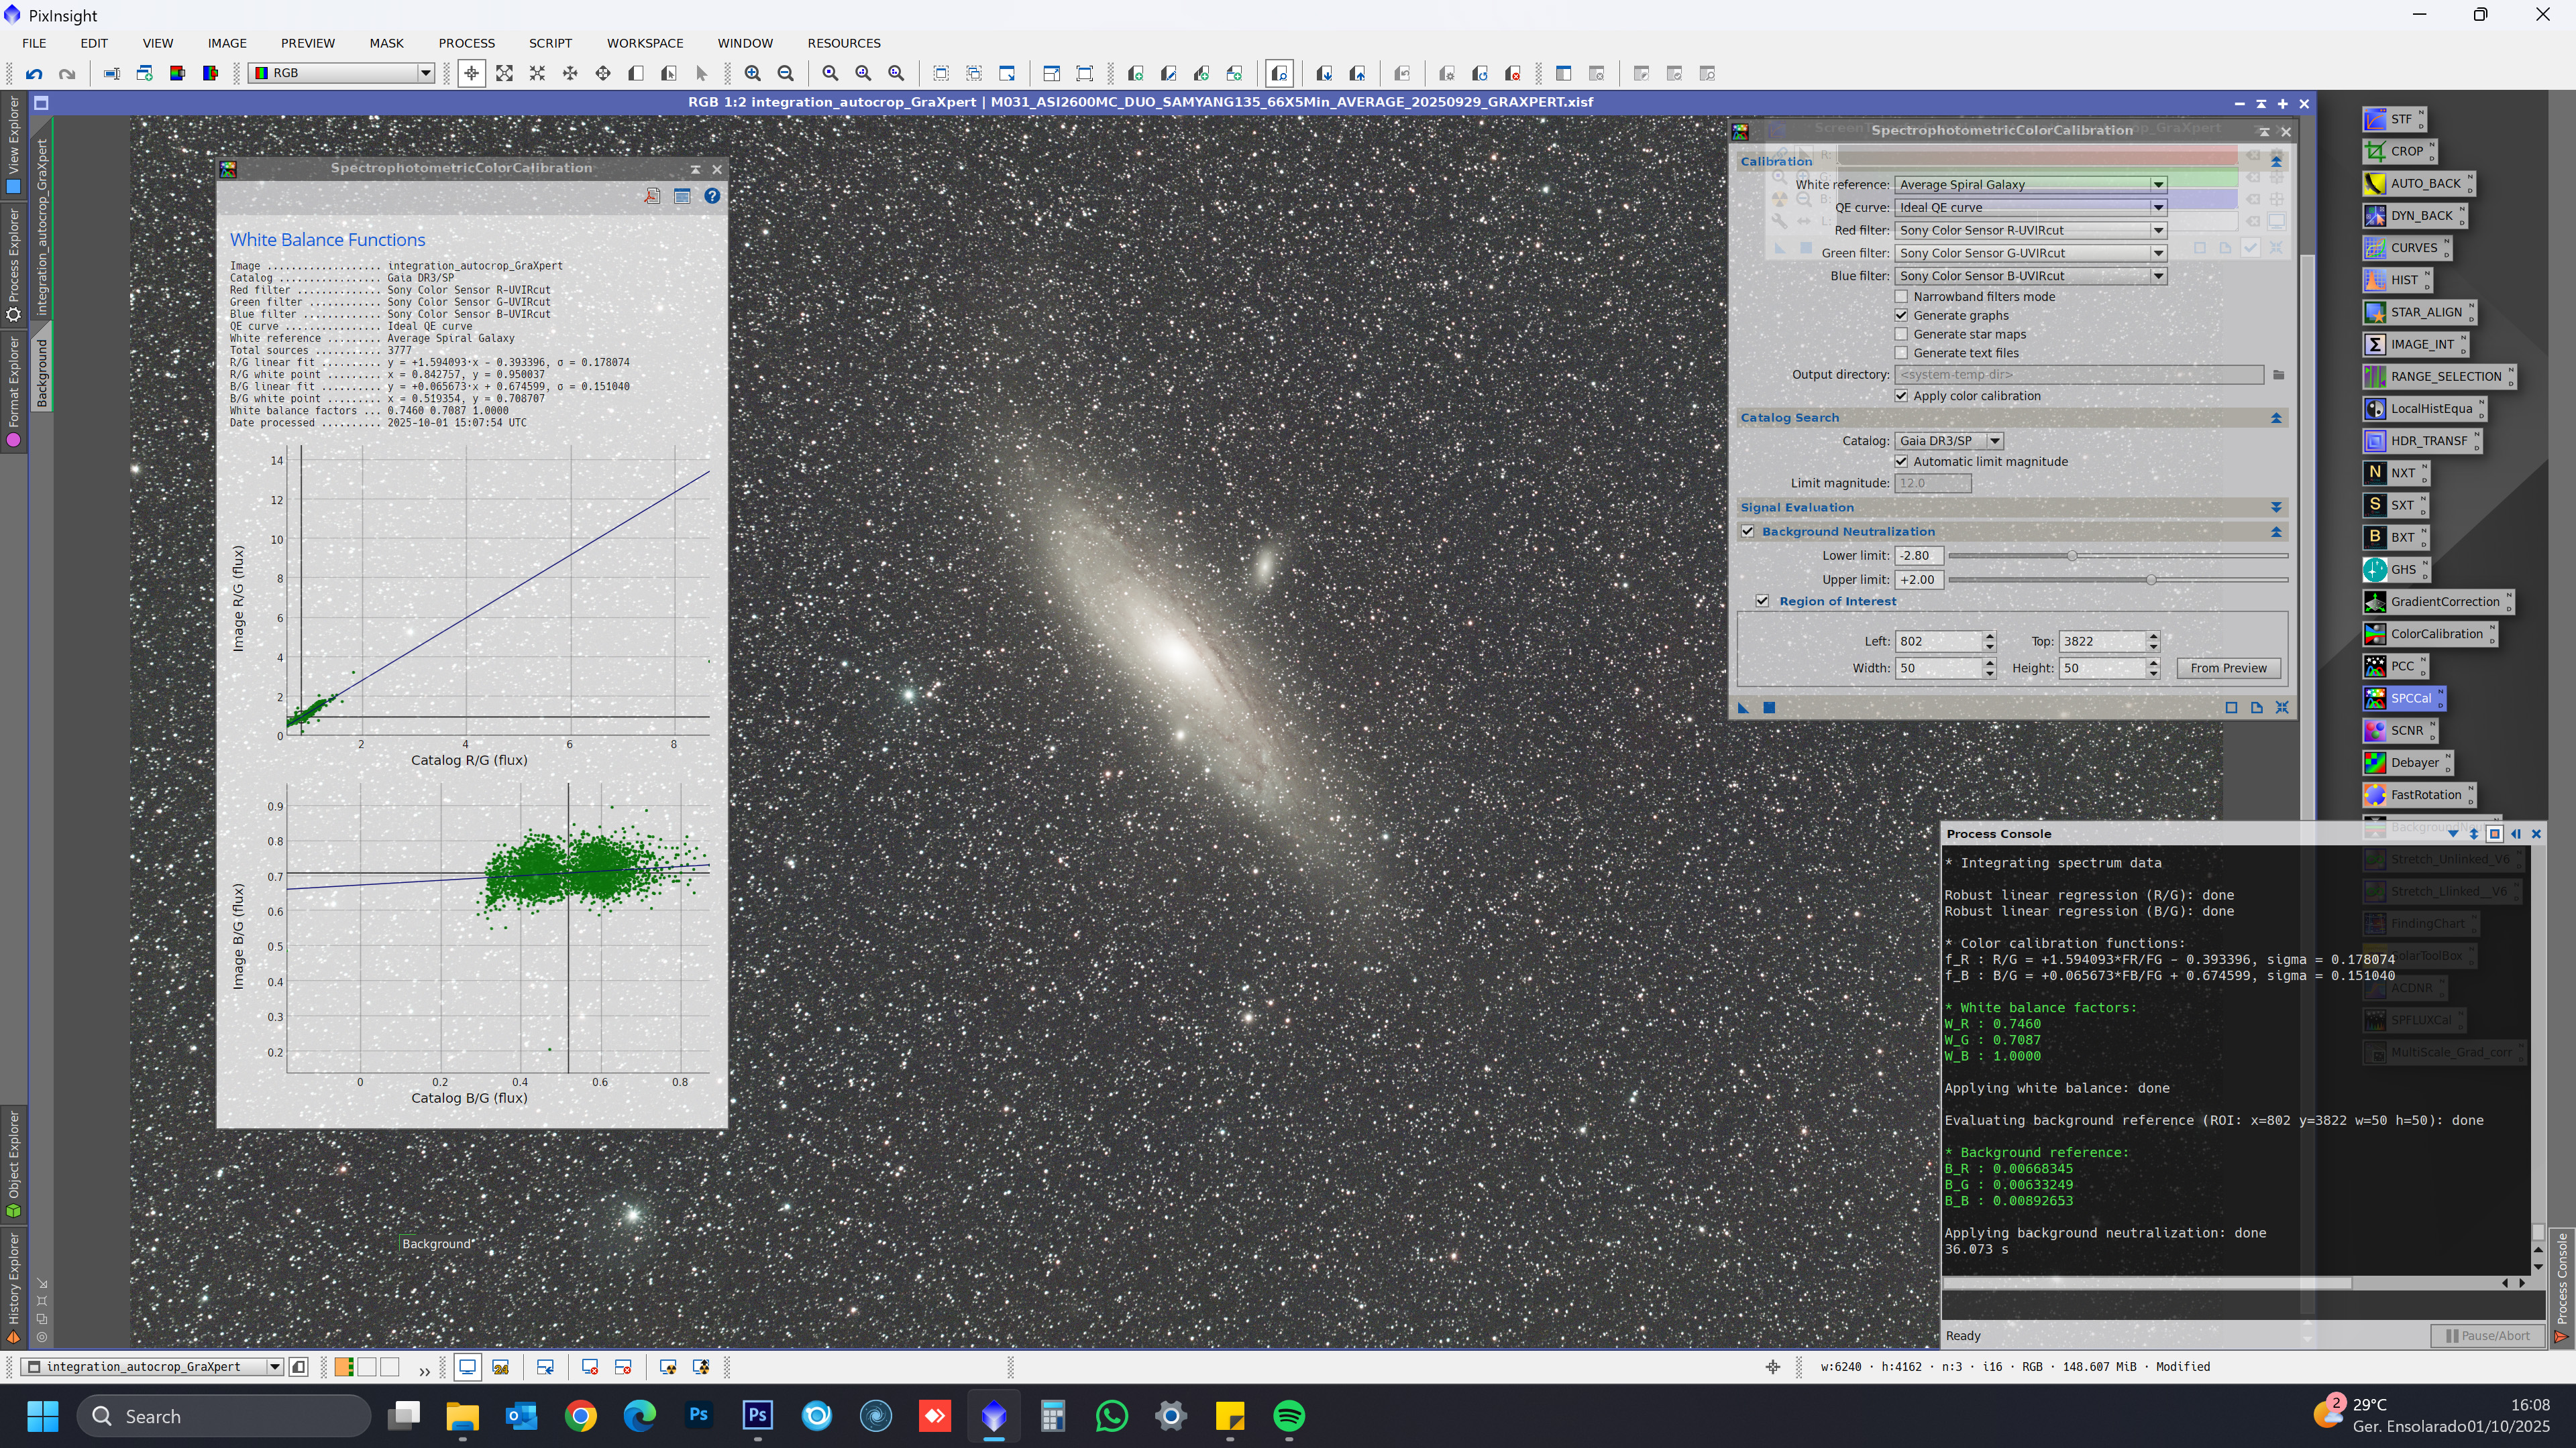Open the CURVES process icon

click(x=2413, y=248)
